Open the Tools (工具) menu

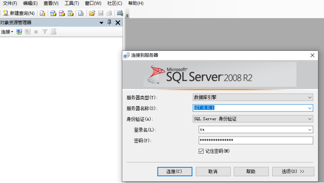[x=72, y=3]
